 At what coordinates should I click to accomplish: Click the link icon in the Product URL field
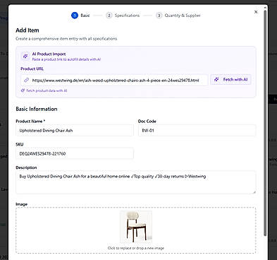26,80
